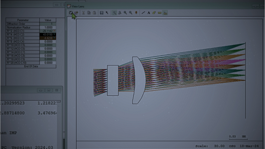Select the R**6 (HCO C3) value -4.4238
The width and height of the screenshot is (265, 149).
[48, 38]
